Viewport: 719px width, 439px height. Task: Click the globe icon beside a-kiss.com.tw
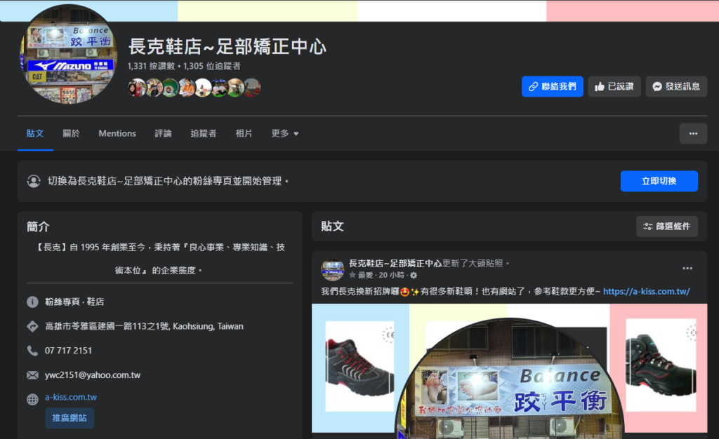coord(32,400)
